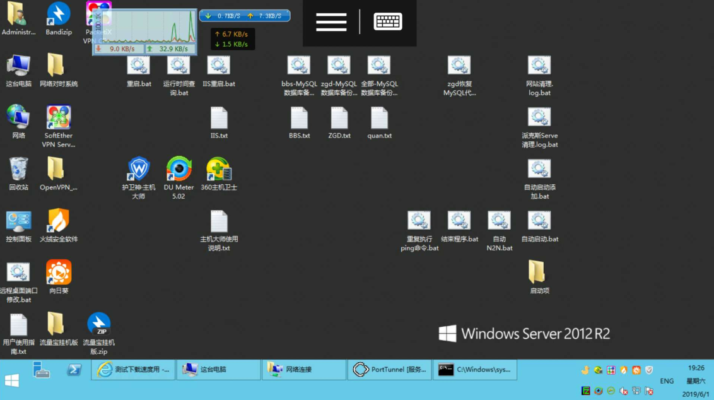Show the on-screen keyboard from remote toolbar

point(388,22)
